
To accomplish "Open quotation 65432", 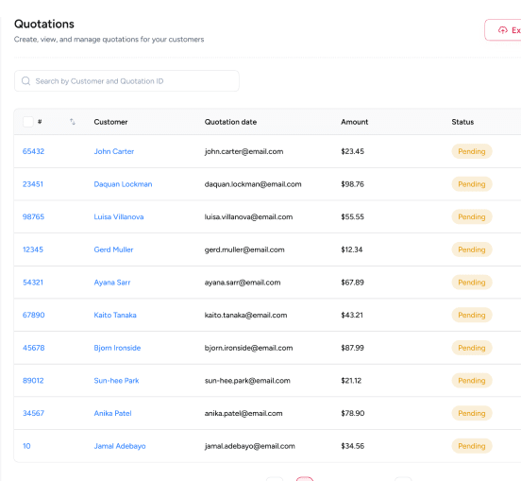I will 33,151.
